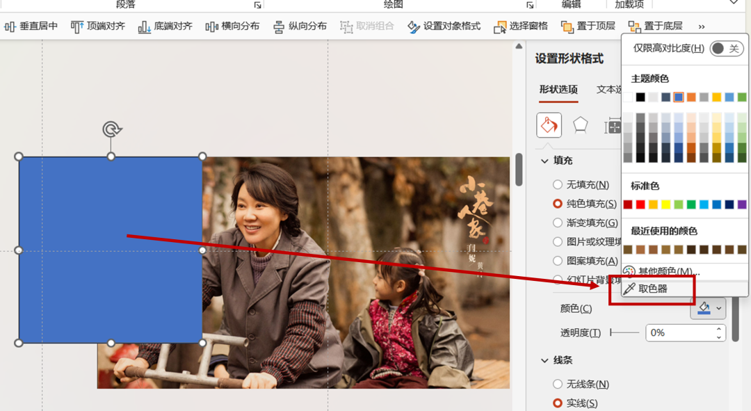
Task: Align objects with 垂直居中 vertical center
Action: point(31,26)
